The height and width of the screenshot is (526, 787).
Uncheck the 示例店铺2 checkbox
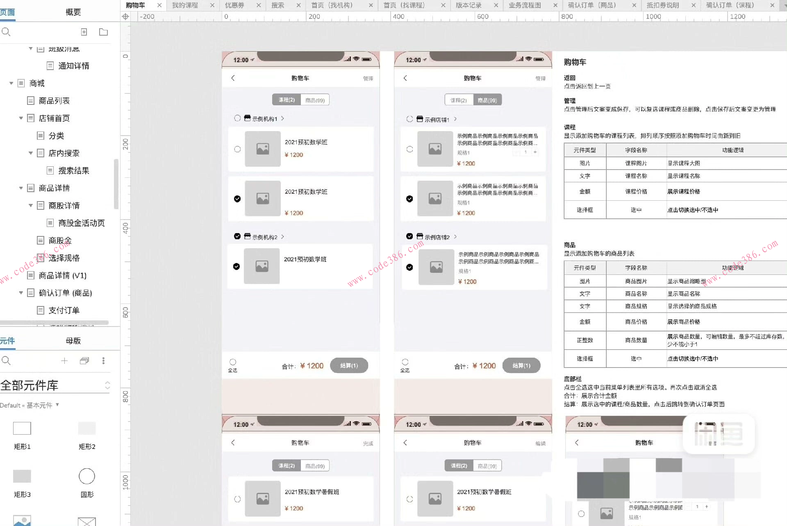(409, 236)
